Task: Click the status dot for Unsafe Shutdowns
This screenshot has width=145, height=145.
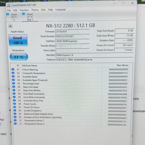Action: [15, 110]
